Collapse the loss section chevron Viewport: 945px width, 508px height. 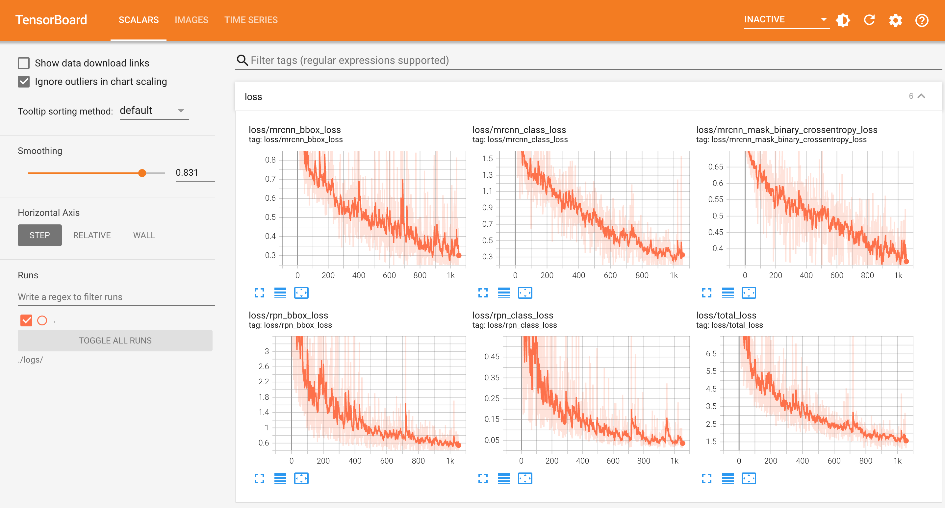[921, 96]
